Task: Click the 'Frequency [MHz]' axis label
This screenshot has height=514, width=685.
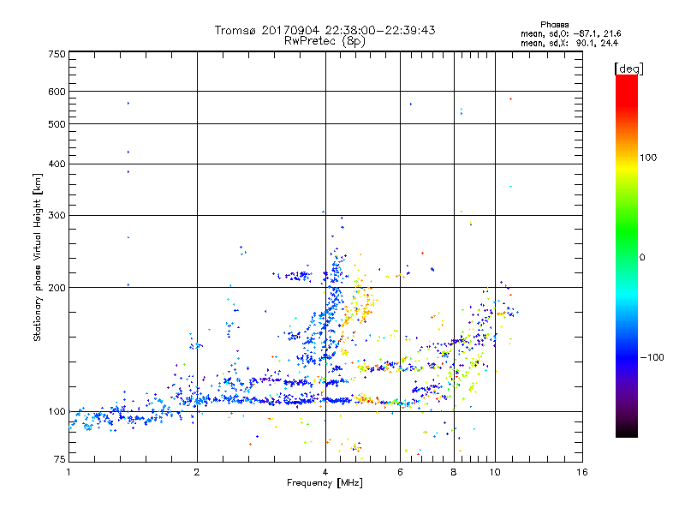Action: click(325, 483)
